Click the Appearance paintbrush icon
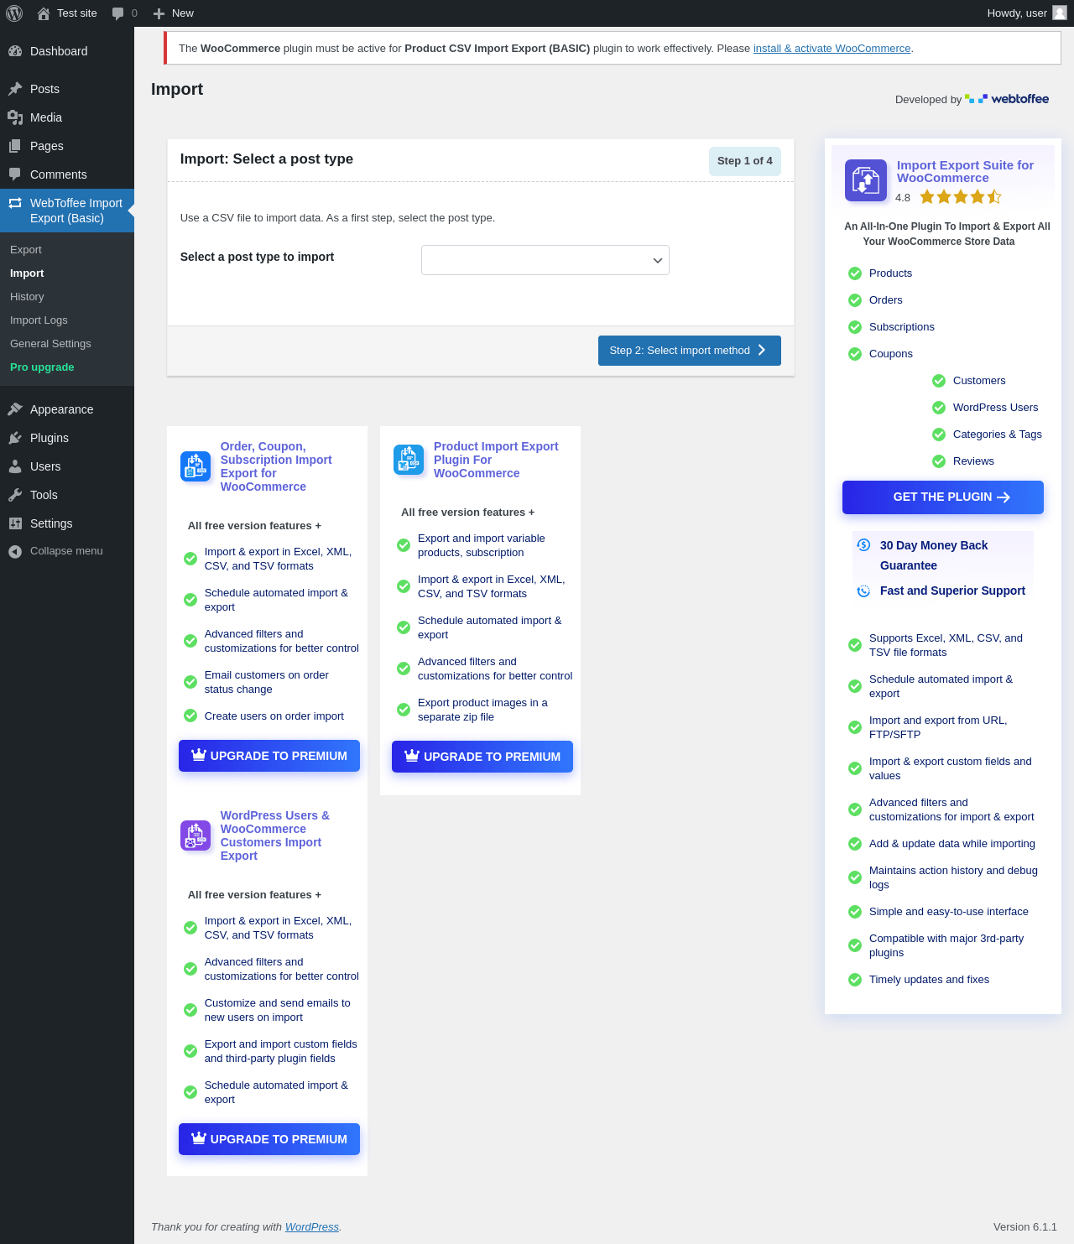Viewport: 1074px width, 1244px height. pyautogui.click(x=15, y=409)
